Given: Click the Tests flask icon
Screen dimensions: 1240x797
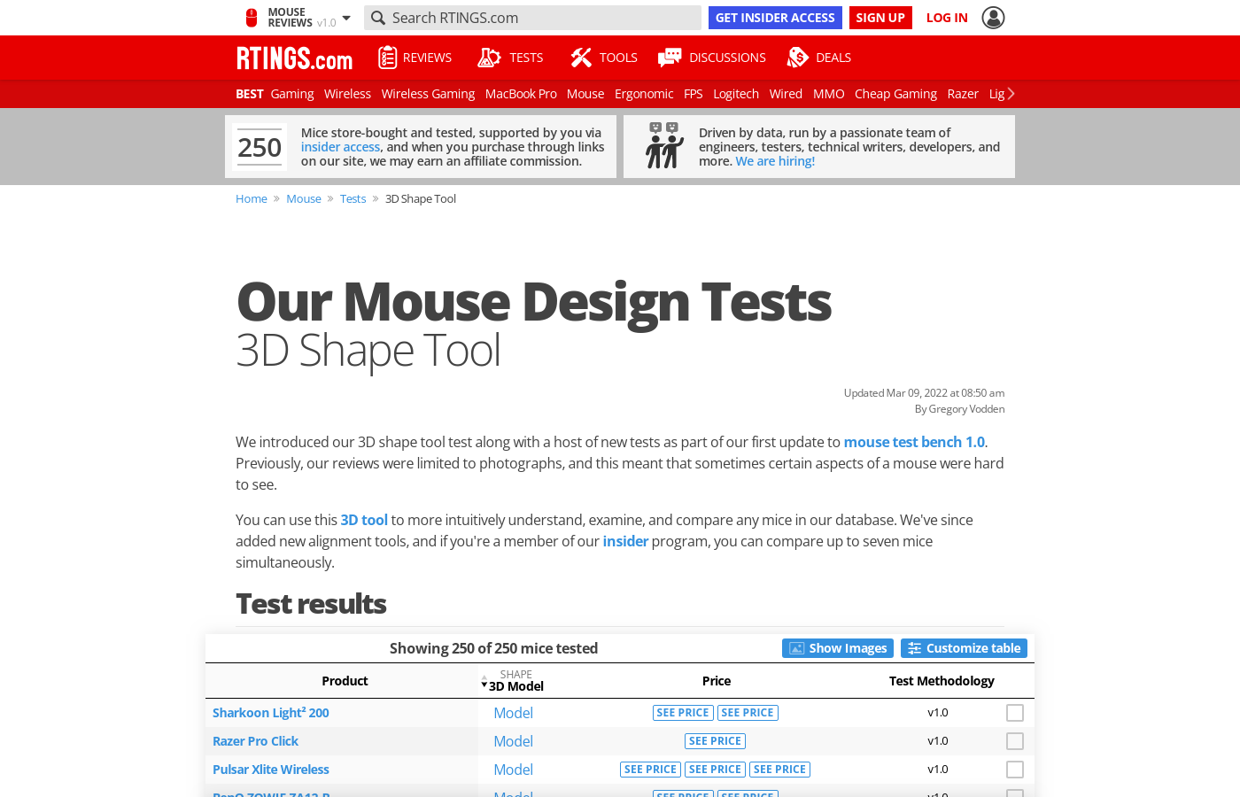Looking at the screenshot, I should pos(489,58).
